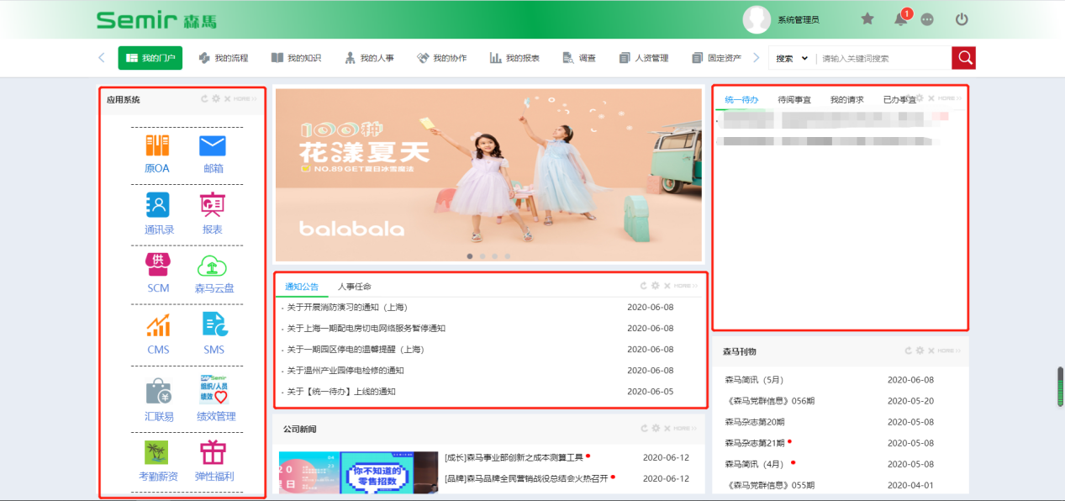This screenshot has height=501, width=1065.
Task: Expand MORE in 通知公告 panel
Action: pos(685,286)
